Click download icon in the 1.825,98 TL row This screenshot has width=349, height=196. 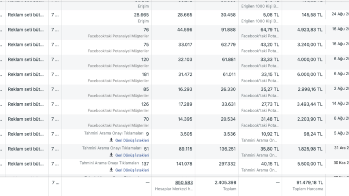pos(111,155)
